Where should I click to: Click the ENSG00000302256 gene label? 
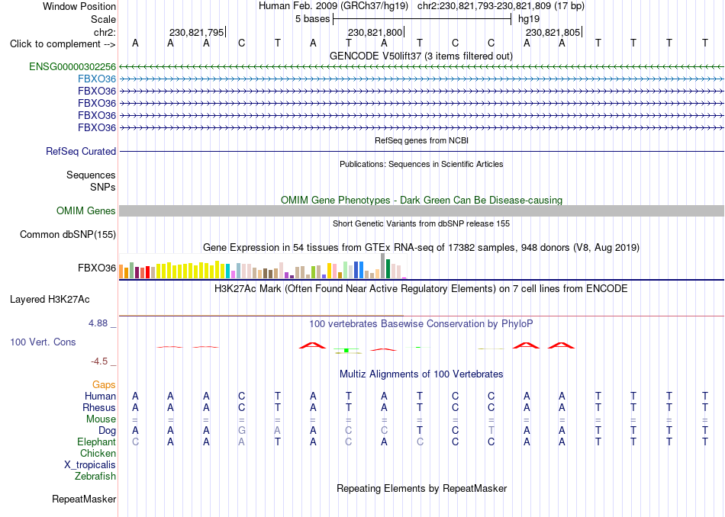point(72,66)
